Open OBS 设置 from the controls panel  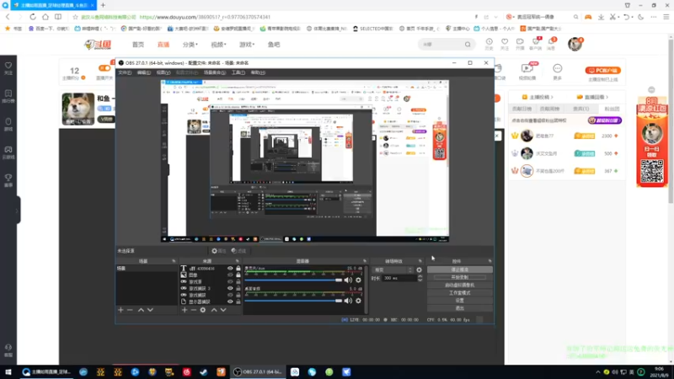pos(459,301)
